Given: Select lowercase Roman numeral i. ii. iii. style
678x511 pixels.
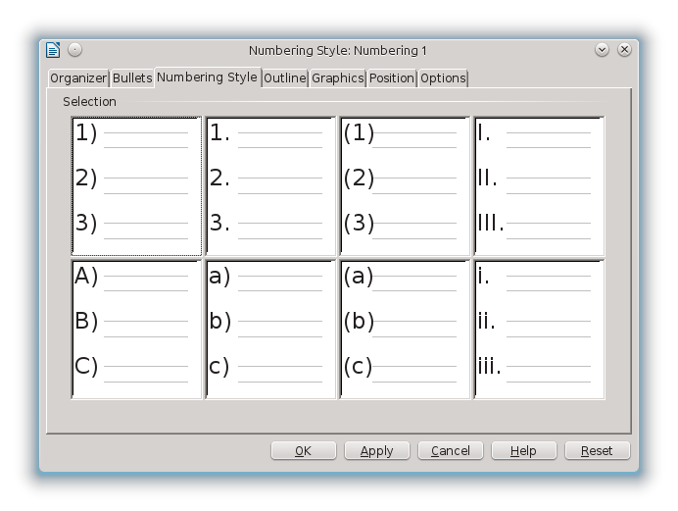Looking at the screenshot, I should coord(539,330).
